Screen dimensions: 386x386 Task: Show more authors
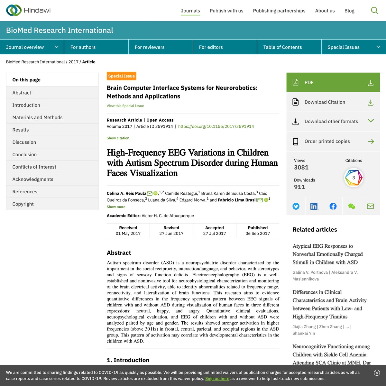coord(116,207)
